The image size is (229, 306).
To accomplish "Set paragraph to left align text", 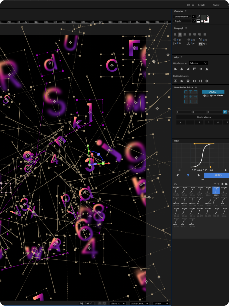I will click(175, 34).
